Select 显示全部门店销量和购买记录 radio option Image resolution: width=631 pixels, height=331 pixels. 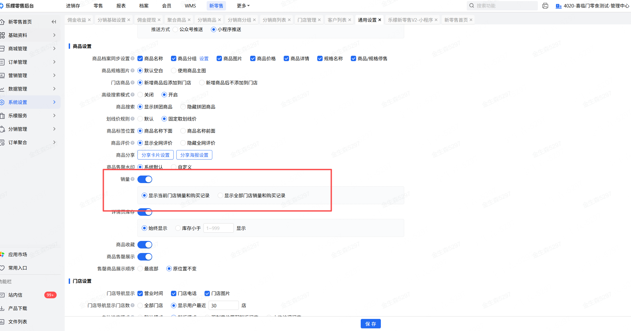pos(220,195)
